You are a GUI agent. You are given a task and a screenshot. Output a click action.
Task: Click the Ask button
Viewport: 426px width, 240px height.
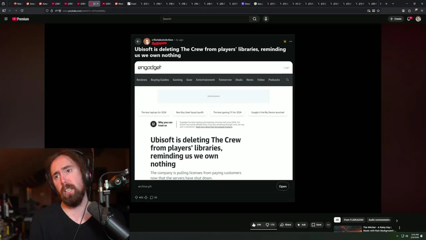[x=301, y=225]
